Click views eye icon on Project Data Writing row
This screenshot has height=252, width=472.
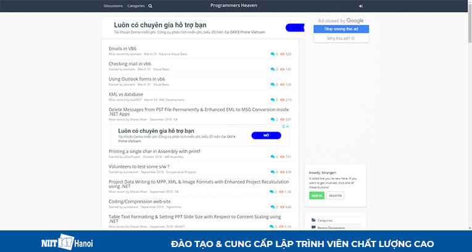tap(281, 191)
